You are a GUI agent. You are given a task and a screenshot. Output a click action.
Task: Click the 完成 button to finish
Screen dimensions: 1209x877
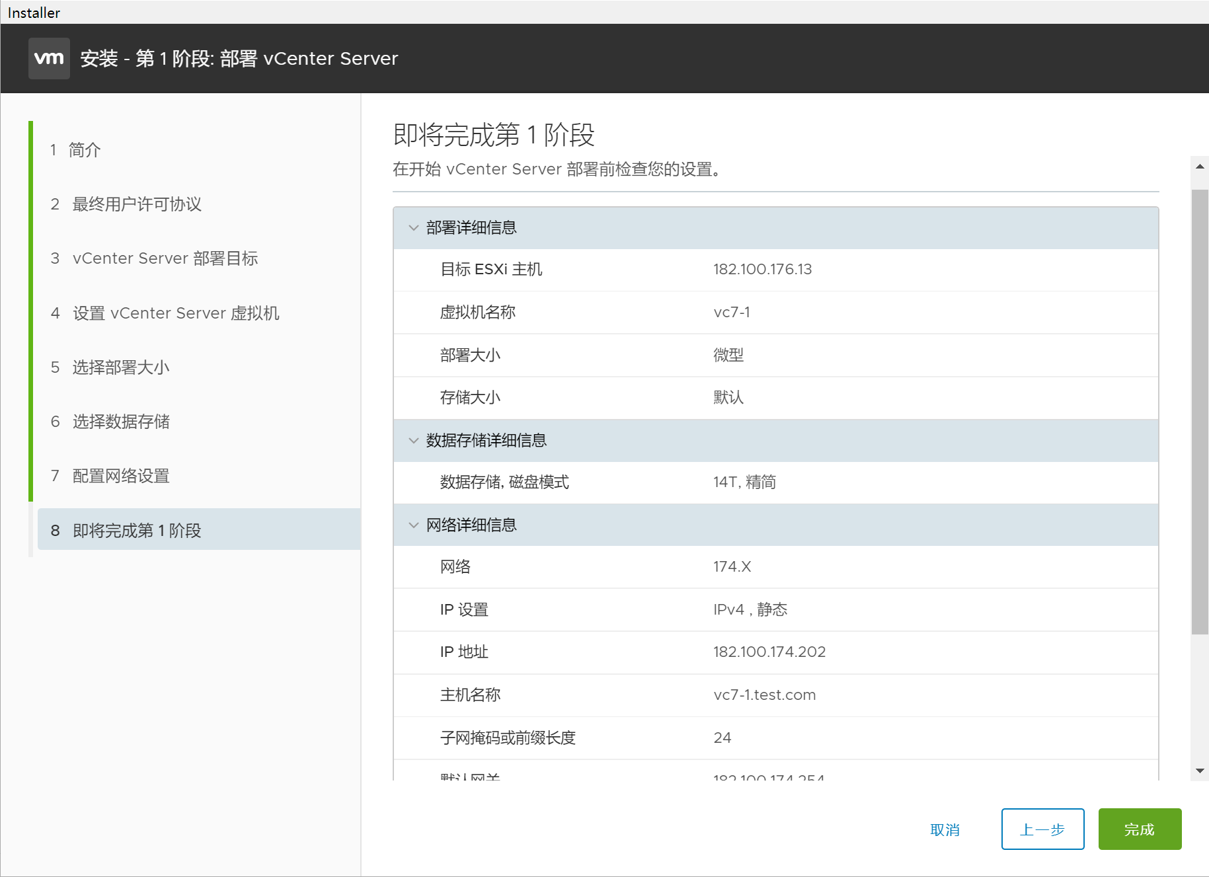(1139, 829)
